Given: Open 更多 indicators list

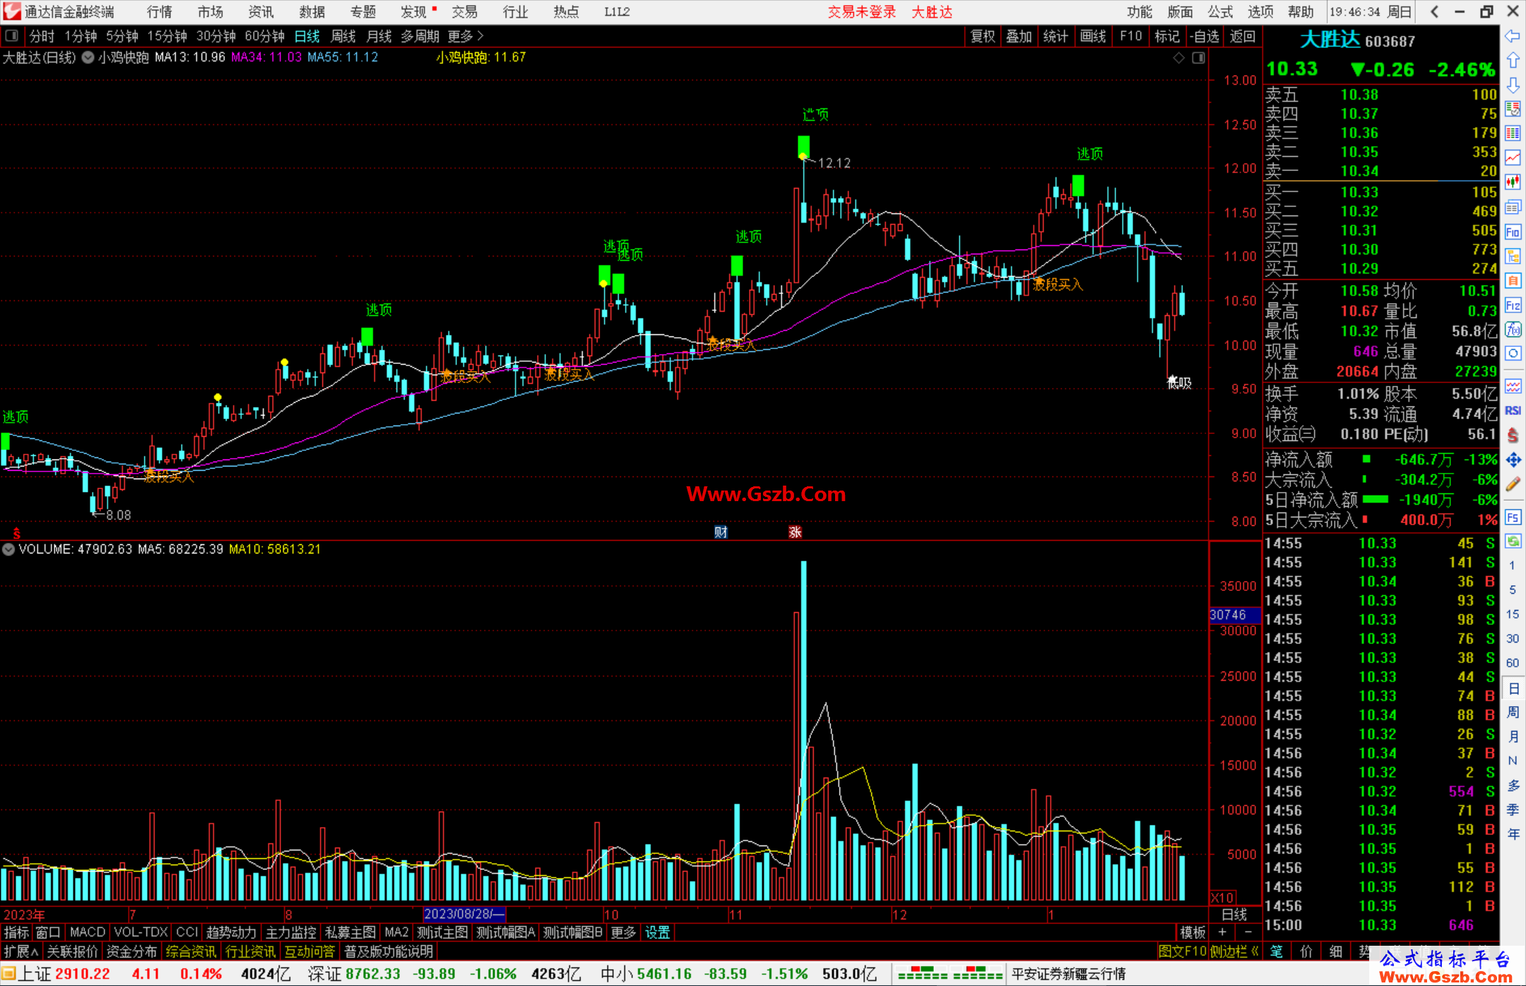Looking at the screenshot, I should tap(623, 932).
